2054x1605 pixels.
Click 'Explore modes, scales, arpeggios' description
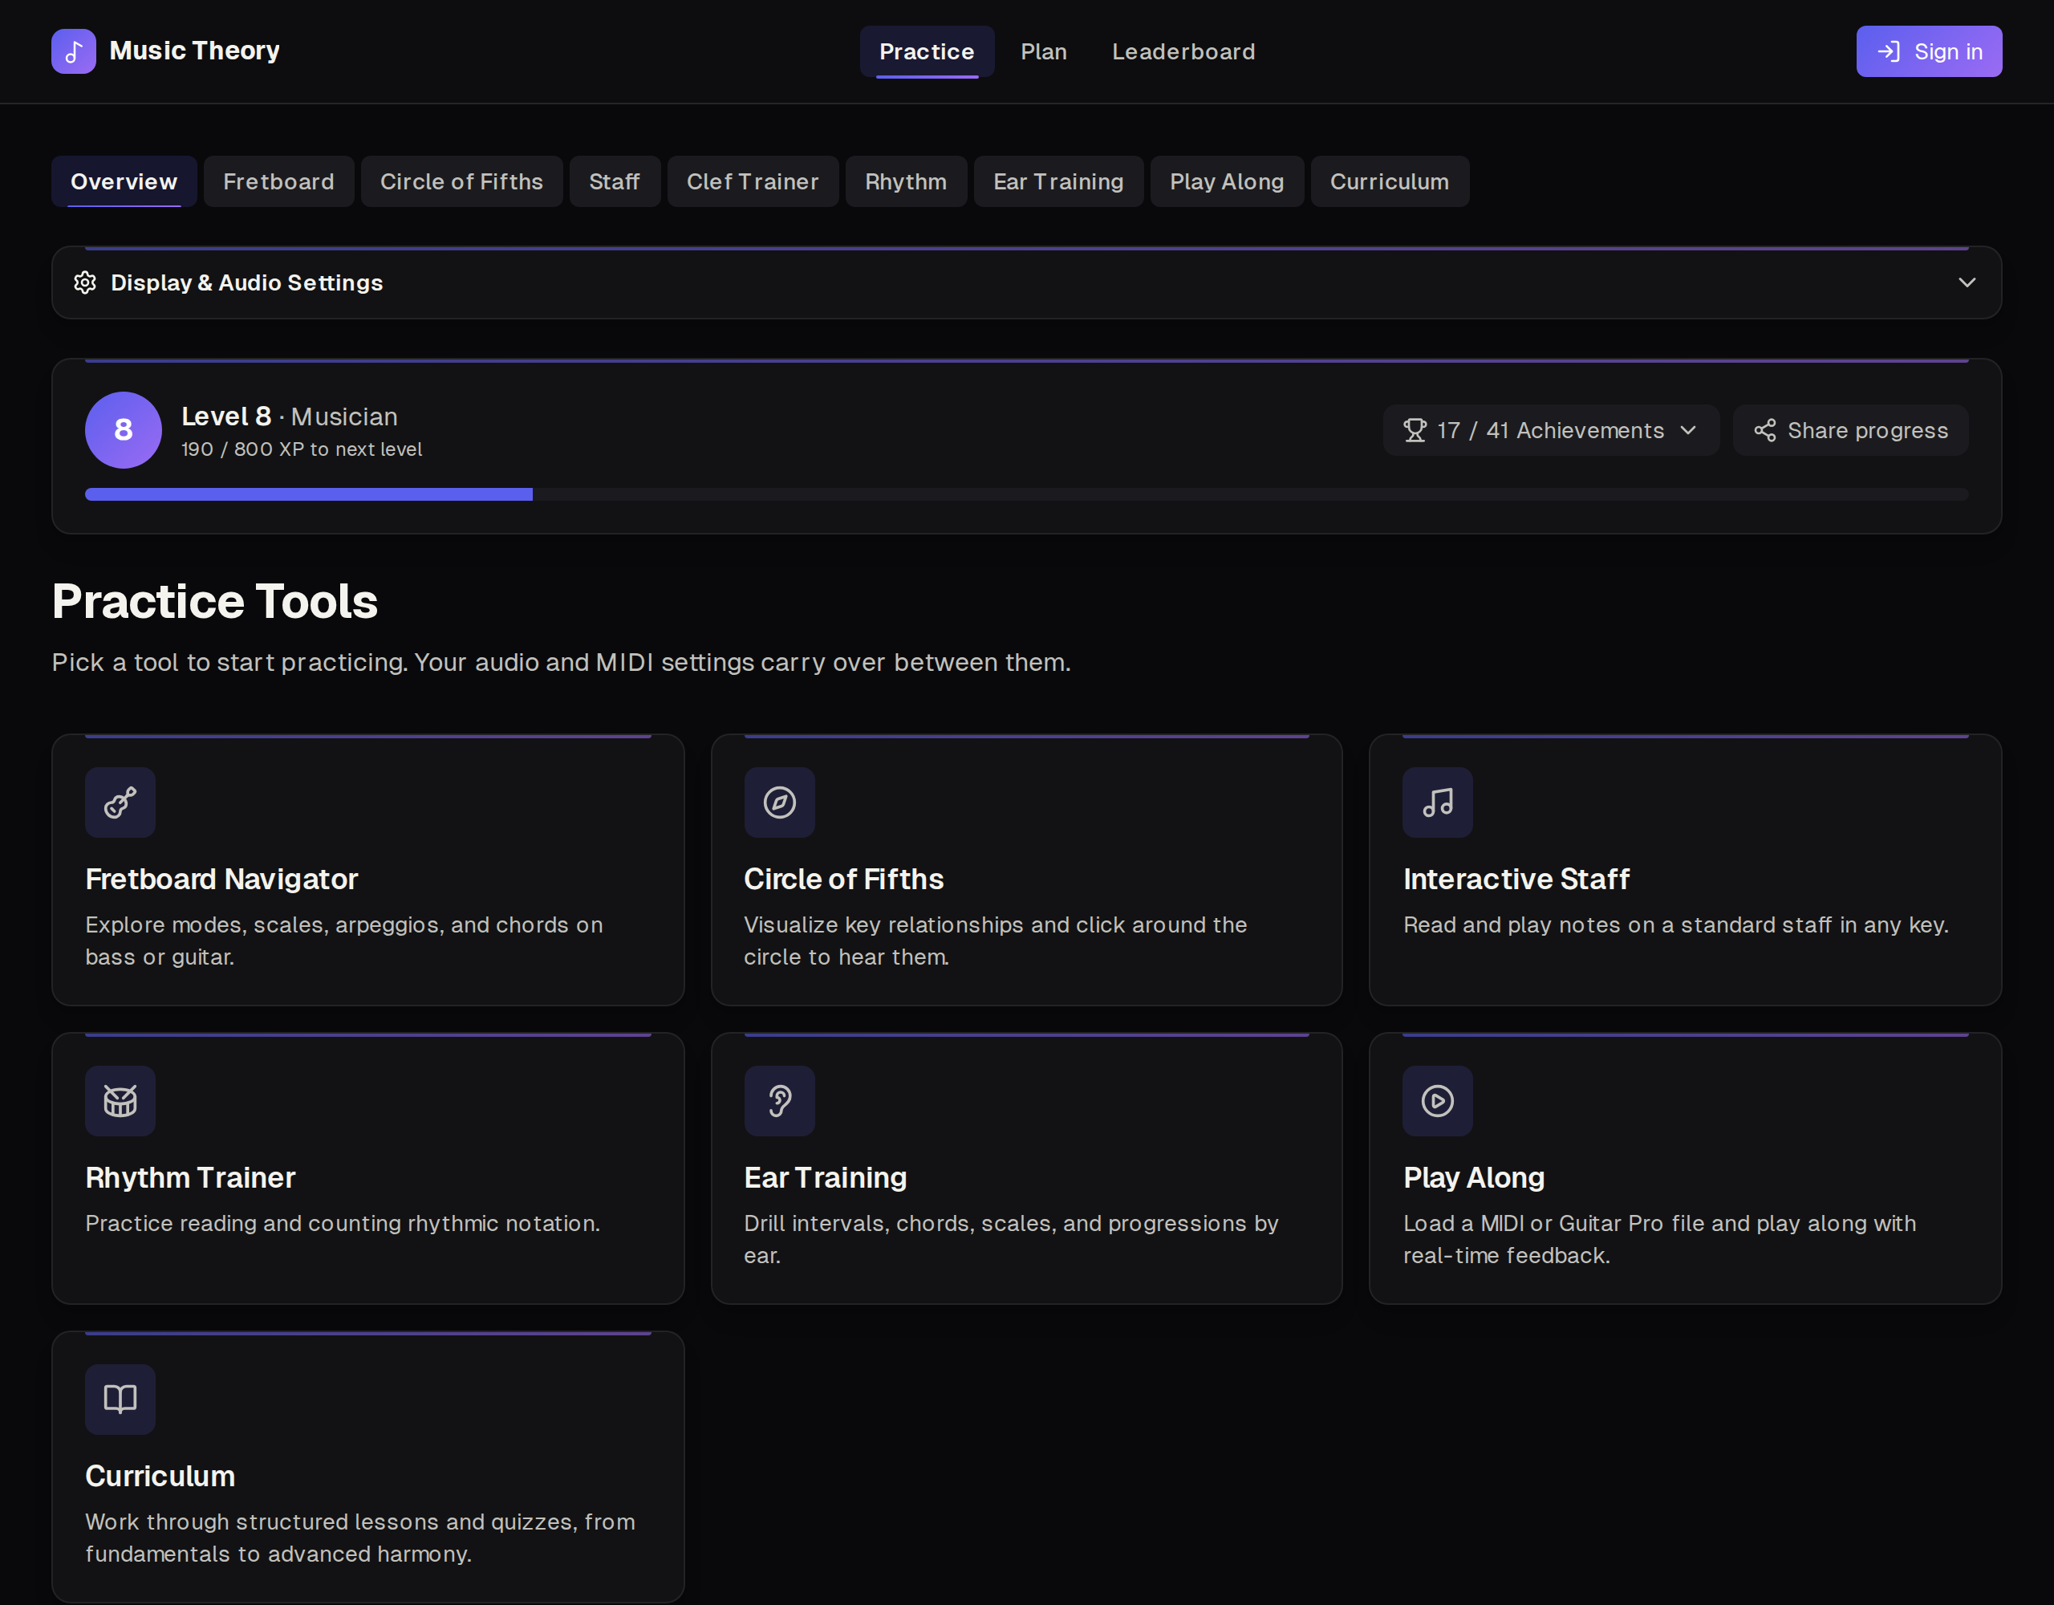[344, 941]
